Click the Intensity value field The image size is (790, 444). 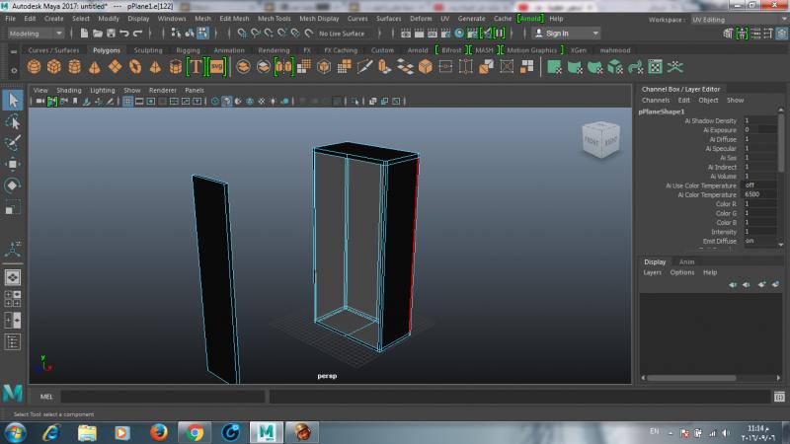pos(760,232)
